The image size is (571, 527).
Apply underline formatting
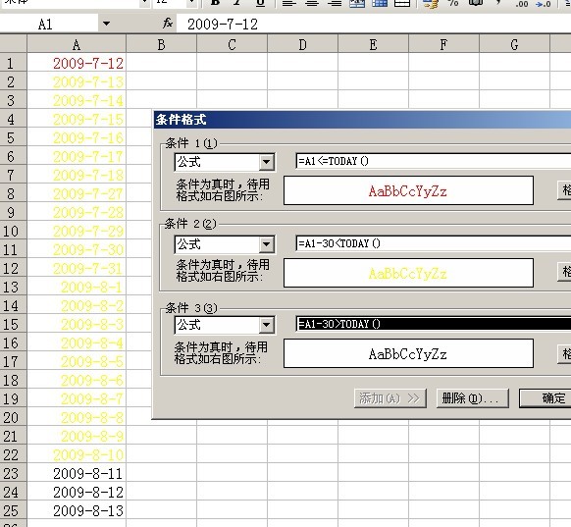click(x=260, y=3)
